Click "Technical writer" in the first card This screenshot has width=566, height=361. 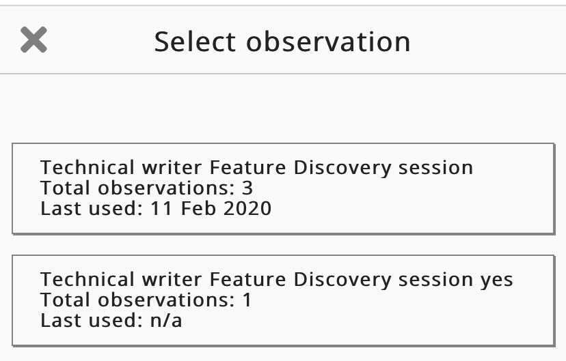click(121, 168)
